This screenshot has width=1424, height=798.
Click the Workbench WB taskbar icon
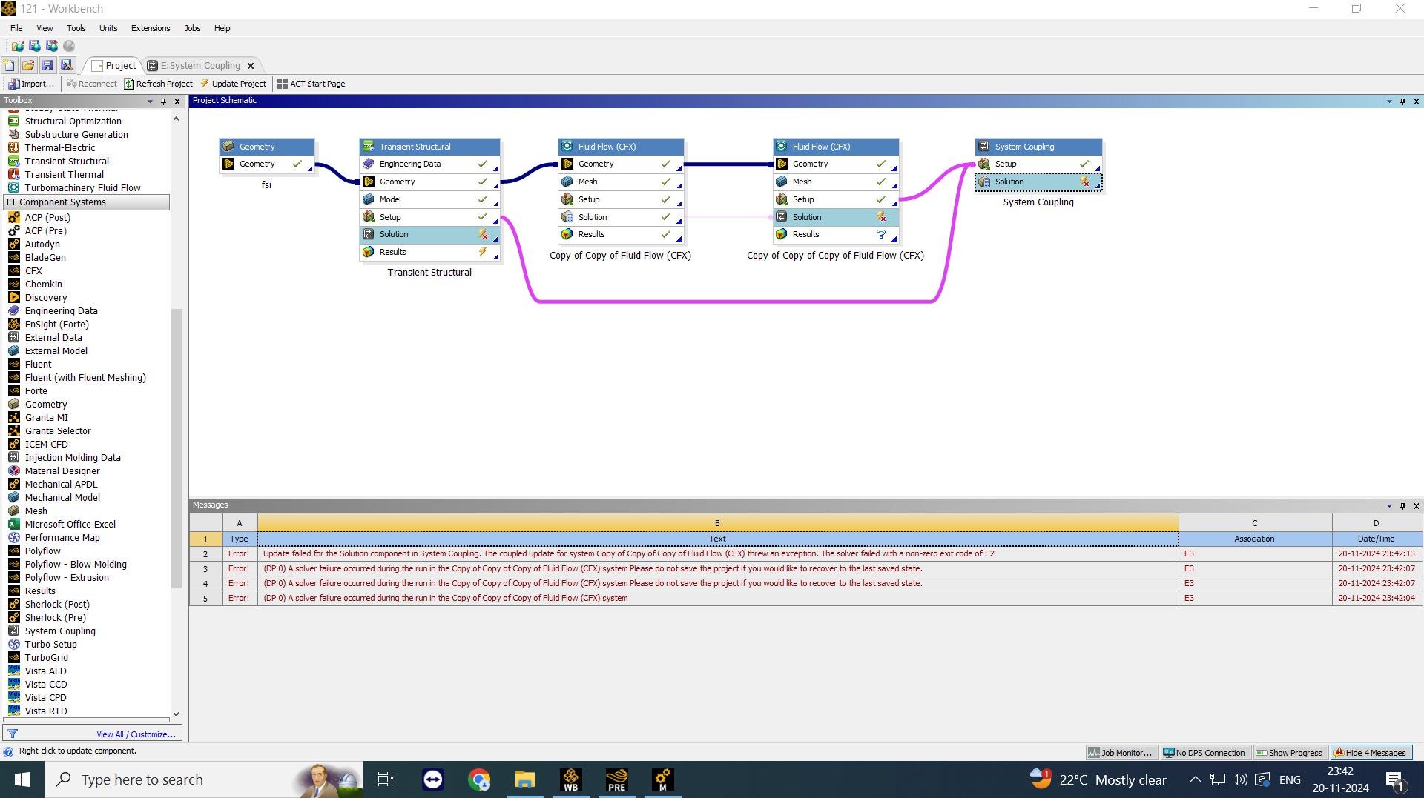(570, 779)
